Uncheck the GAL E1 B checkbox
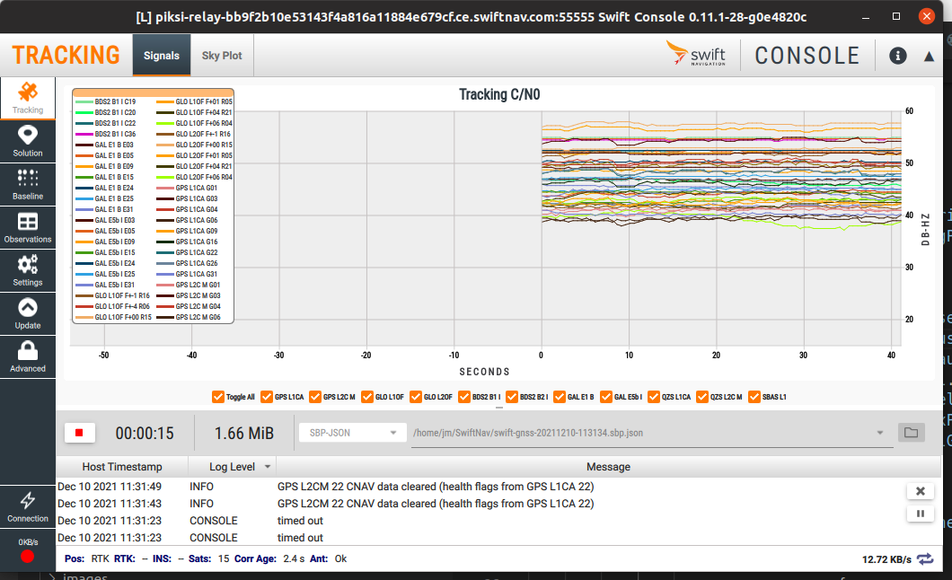 560,397
